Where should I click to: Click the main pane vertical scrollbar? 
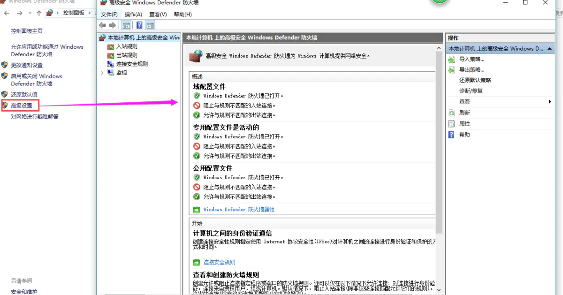point(439,141)
